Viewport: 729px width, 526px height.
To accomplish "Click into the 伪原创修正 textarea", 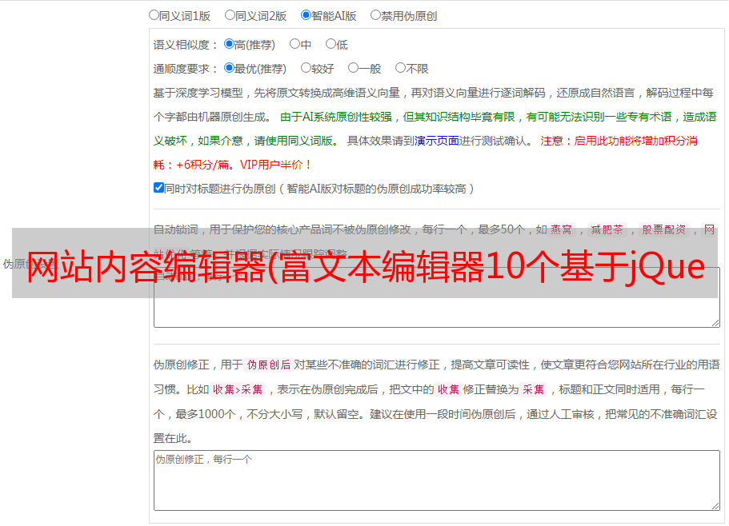I will point(437,480).
